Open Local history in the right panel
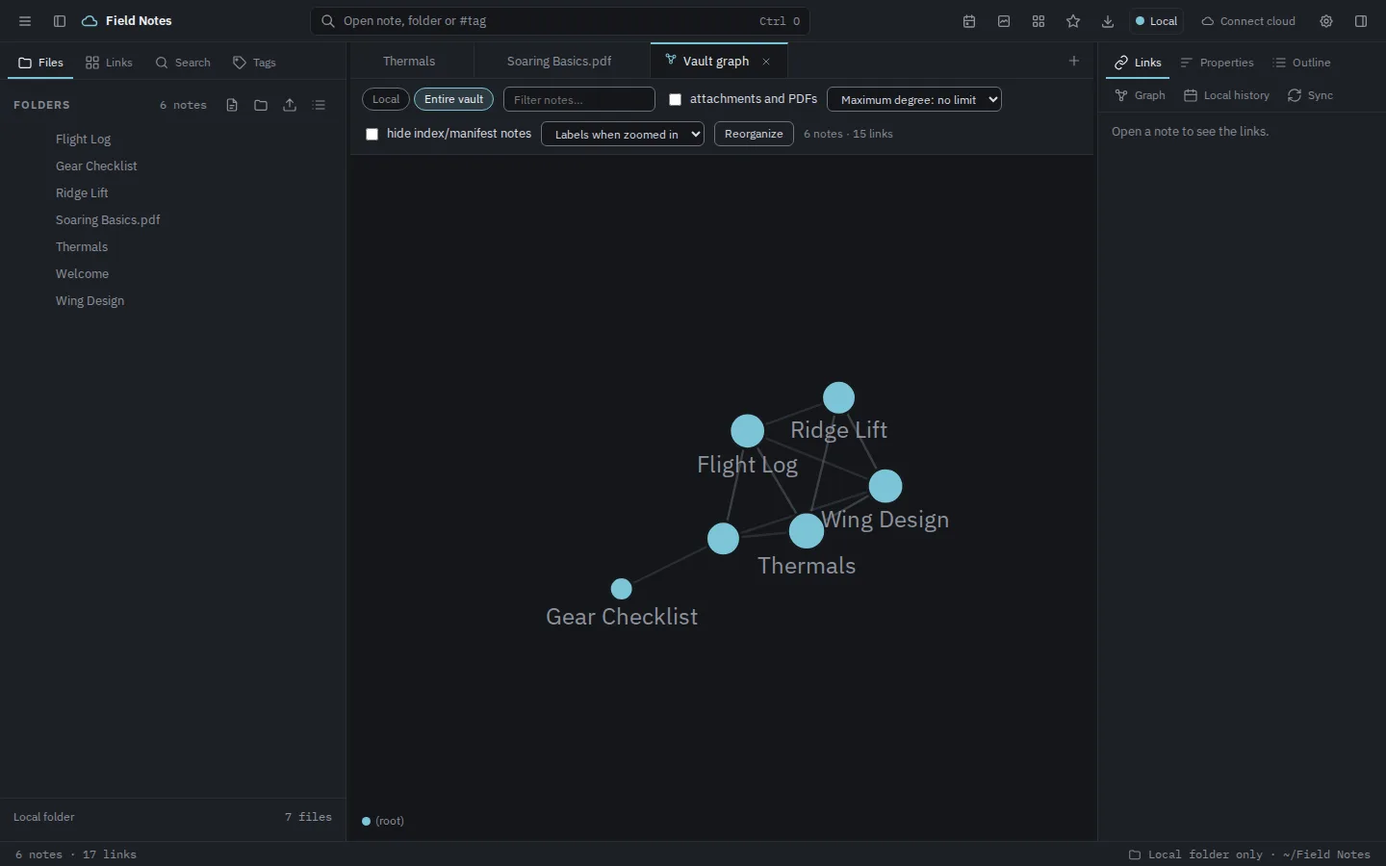Viewport: 1386px width, 866px height. (1227, 95)
